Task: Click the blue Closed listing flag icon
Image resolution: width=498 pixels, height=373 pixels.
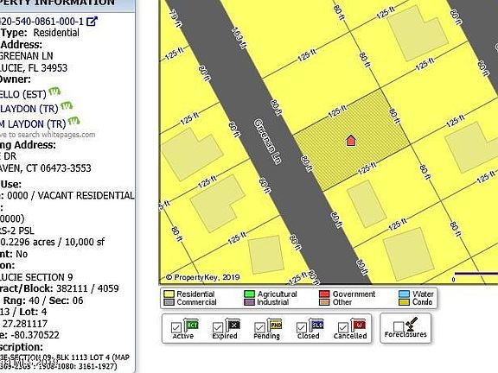Action: point(316,325)
